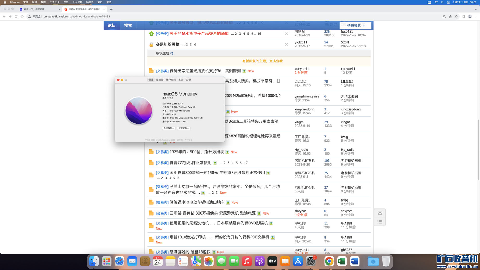
Task: Select the 资源 tab in About window
Action: pyautogui.click(x=189, y=80)
